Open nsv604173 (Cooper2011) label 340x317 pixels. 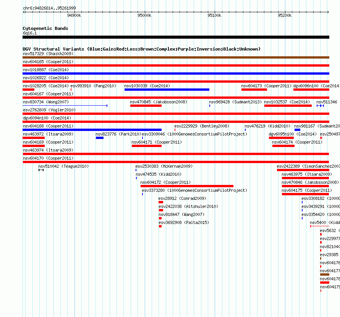coord(267,86)
